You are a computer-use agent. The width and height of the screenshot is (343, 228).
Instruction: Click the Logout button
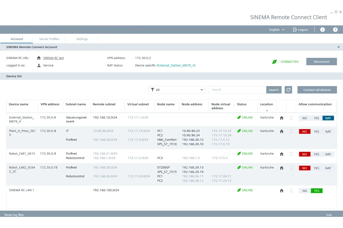point(301,30)
